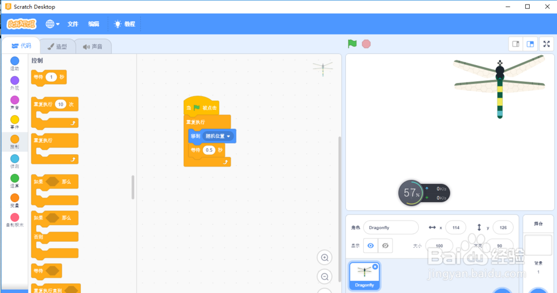This screenshot has height=293, width=557.
Task: Open the 文件 menu
Action: coord(72,24)
